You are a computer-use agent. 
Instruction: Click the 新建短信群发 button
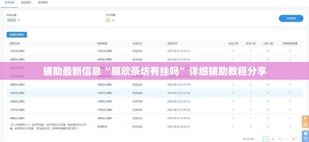pyautogui.click(x=17, y=34)
